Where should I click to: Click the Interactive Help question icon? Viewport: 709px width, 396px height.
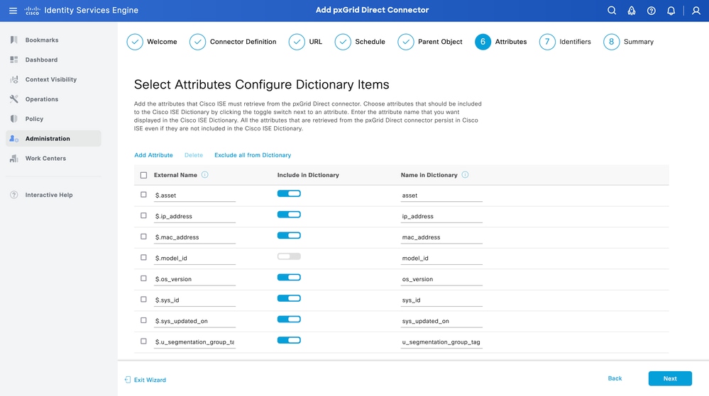pyautogui.click(x=14, y=195)
